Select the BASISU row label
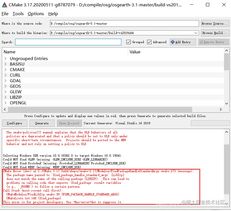This screenshot has height=211, width=231. (17, 64)
